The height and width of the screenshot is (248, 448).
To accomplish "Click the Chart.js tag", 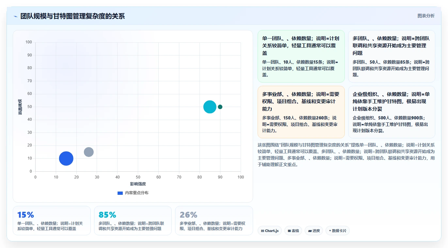I will click(x=270, y=231).
